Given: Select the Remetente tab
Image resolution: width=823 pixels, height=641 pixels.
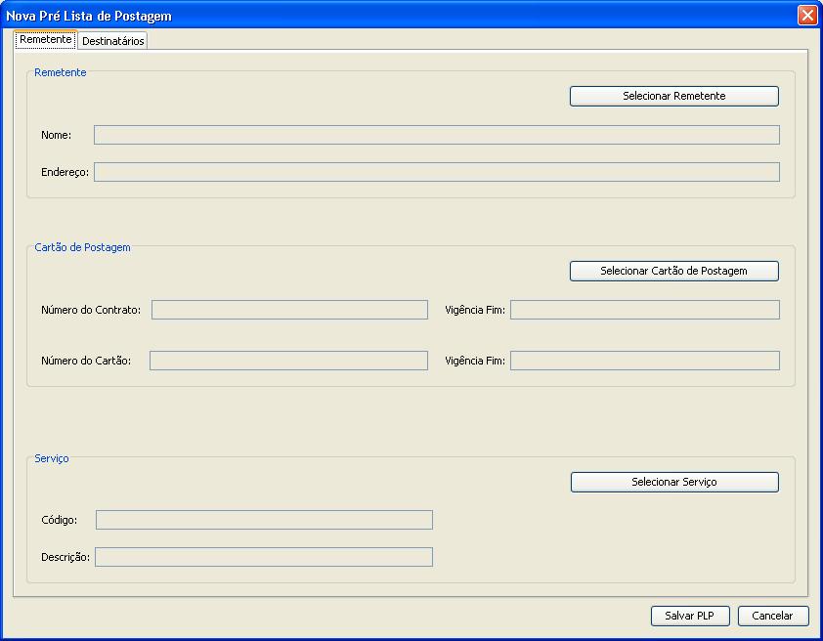Looking at the screenshot, I should tap(45, 40).
